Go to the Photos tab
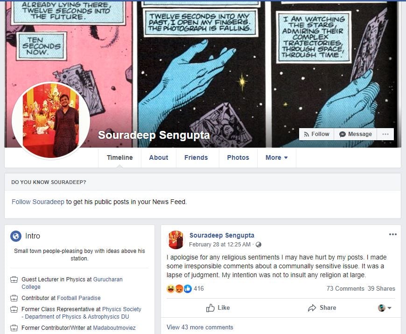The width and height of the screenshot is (406, 334). click(x=238, y=157)
